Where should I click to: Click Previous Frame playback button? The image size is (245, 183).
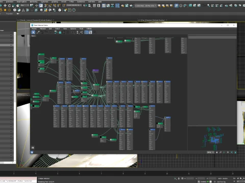pyautogui.click(x=238, y=178)
